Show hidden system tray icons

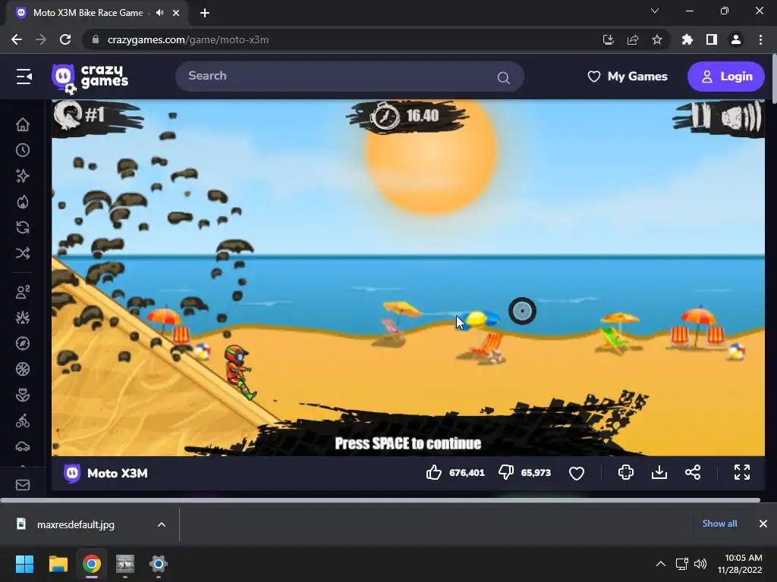pos(661,564)
